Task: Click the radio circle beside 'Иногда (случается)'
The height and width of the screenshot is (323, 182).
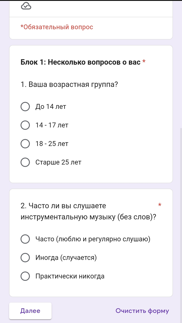Action: click(x=25, y=258)
